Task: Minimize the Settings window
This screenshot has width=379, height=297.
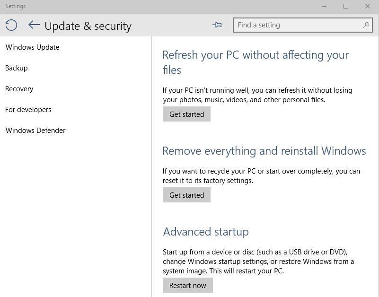Action: 324,6
